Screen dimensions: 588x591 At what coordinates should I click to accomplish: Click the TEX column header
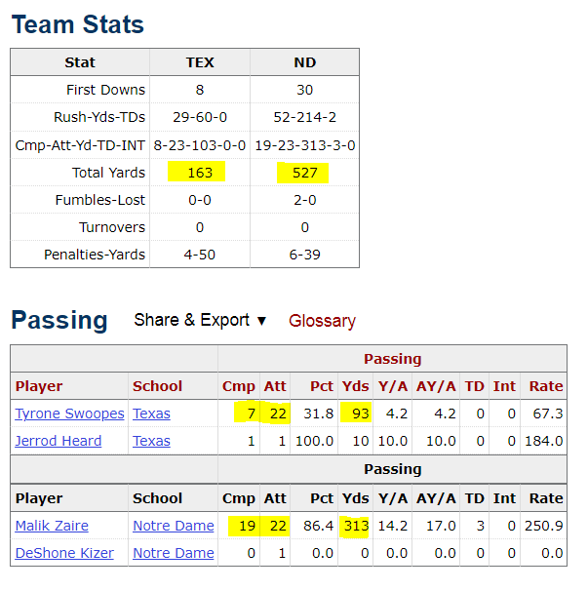[x=200, y=62]
